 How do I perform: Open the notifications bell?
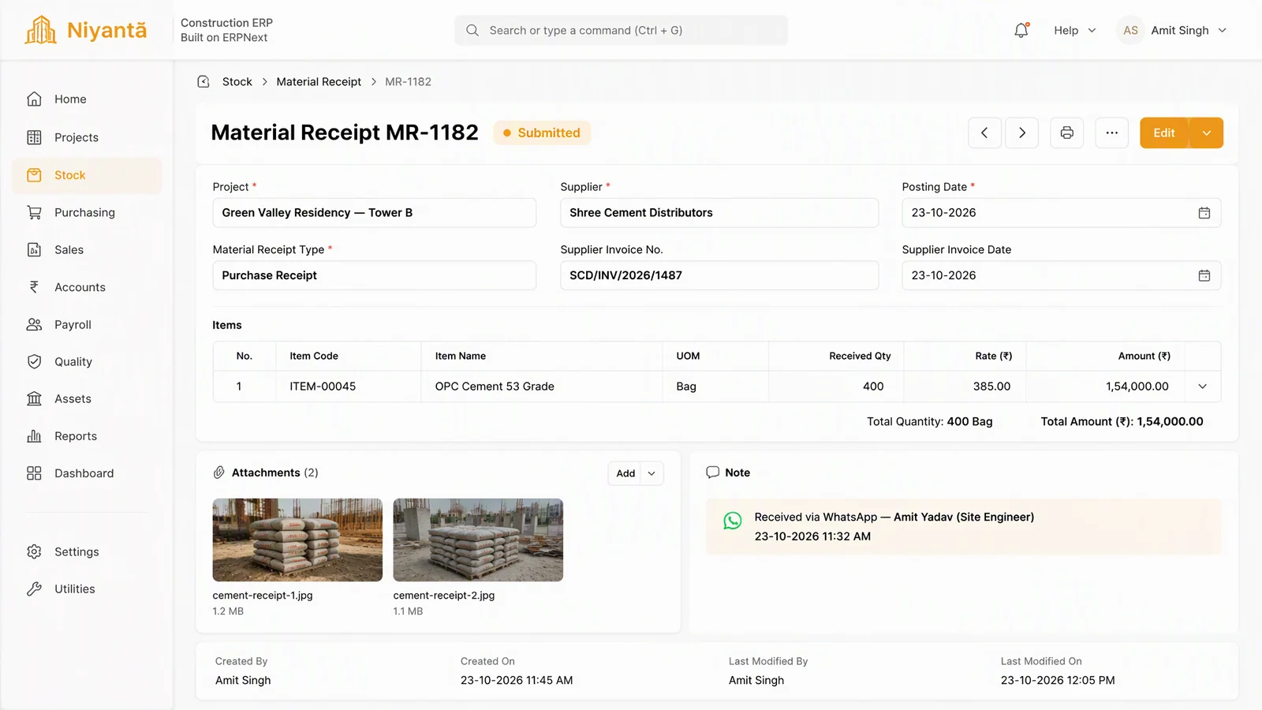(x=1021, y=30)
